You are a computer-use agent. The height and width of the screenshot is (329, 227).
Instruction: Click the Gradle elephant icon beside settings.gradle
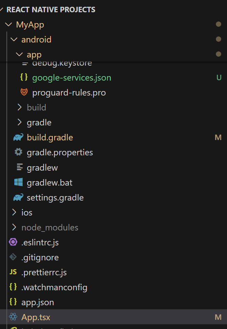pyautogui.click(x=18, y=197)
